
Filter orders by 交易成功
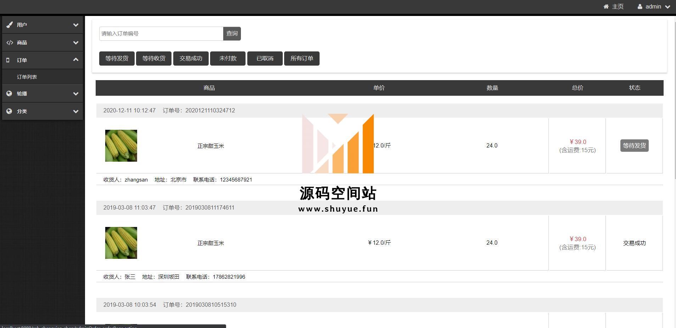tap(191, 59)
